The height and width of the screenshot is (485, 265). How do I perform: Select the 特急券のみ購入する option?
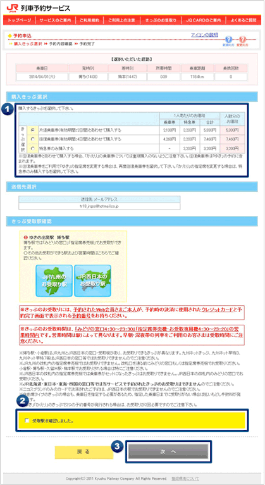(32, 148)
